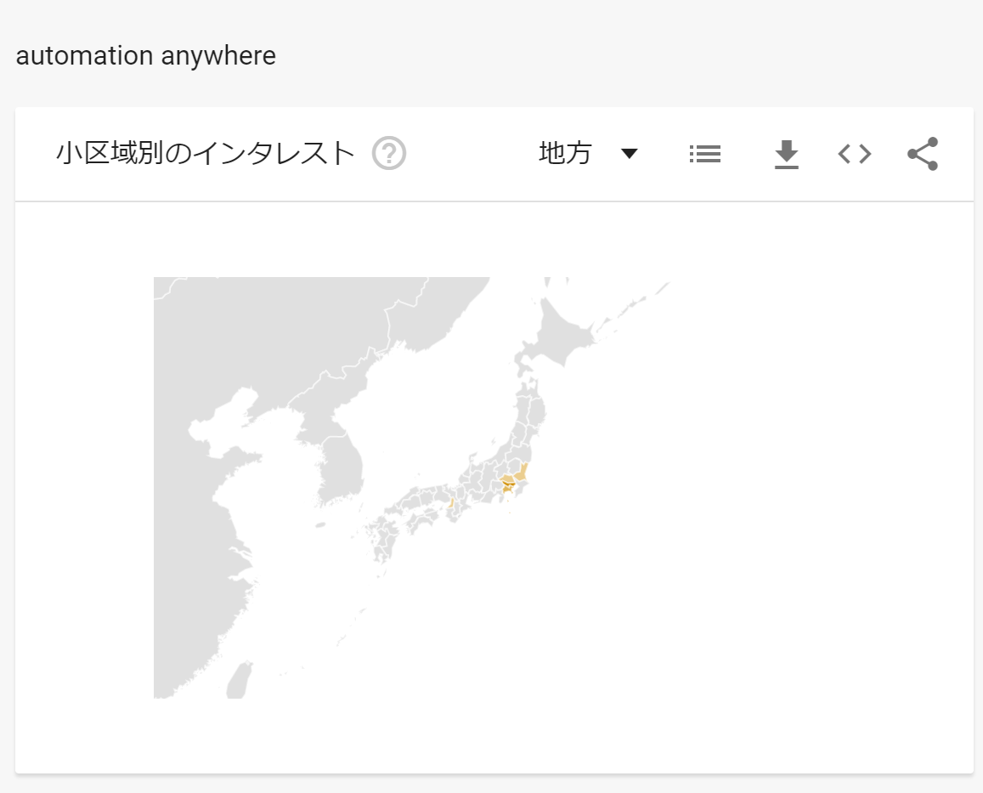The width and height of the screenshot is (983, 793).
Task: Click the dropdown arrow beside 地方
Action: click(x=629, y=154)
